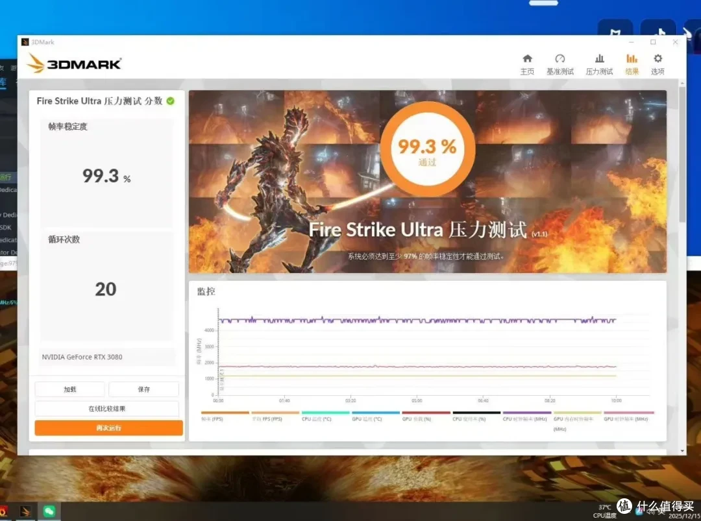Toggle the CPU 时钟频率 (MHz) legend series
Image resolution: width=701 pixels, height=521 pixels.
point(526,416)
